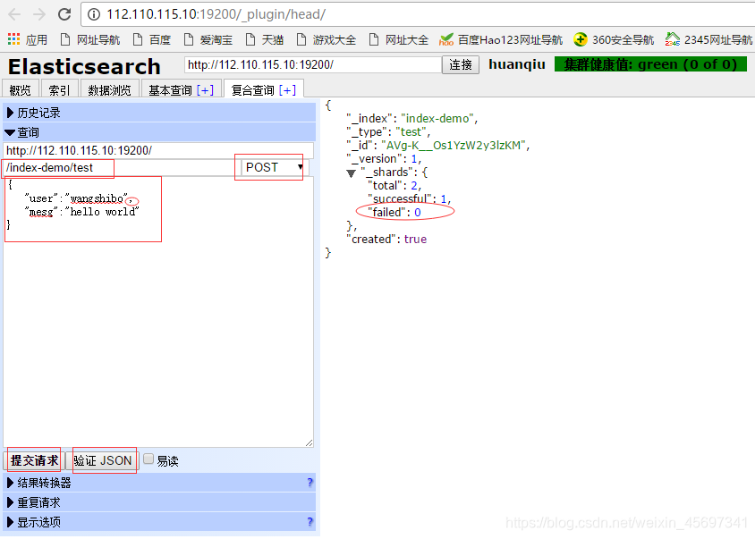Click inside the JSON request body textarea

(x=158, y=312)
